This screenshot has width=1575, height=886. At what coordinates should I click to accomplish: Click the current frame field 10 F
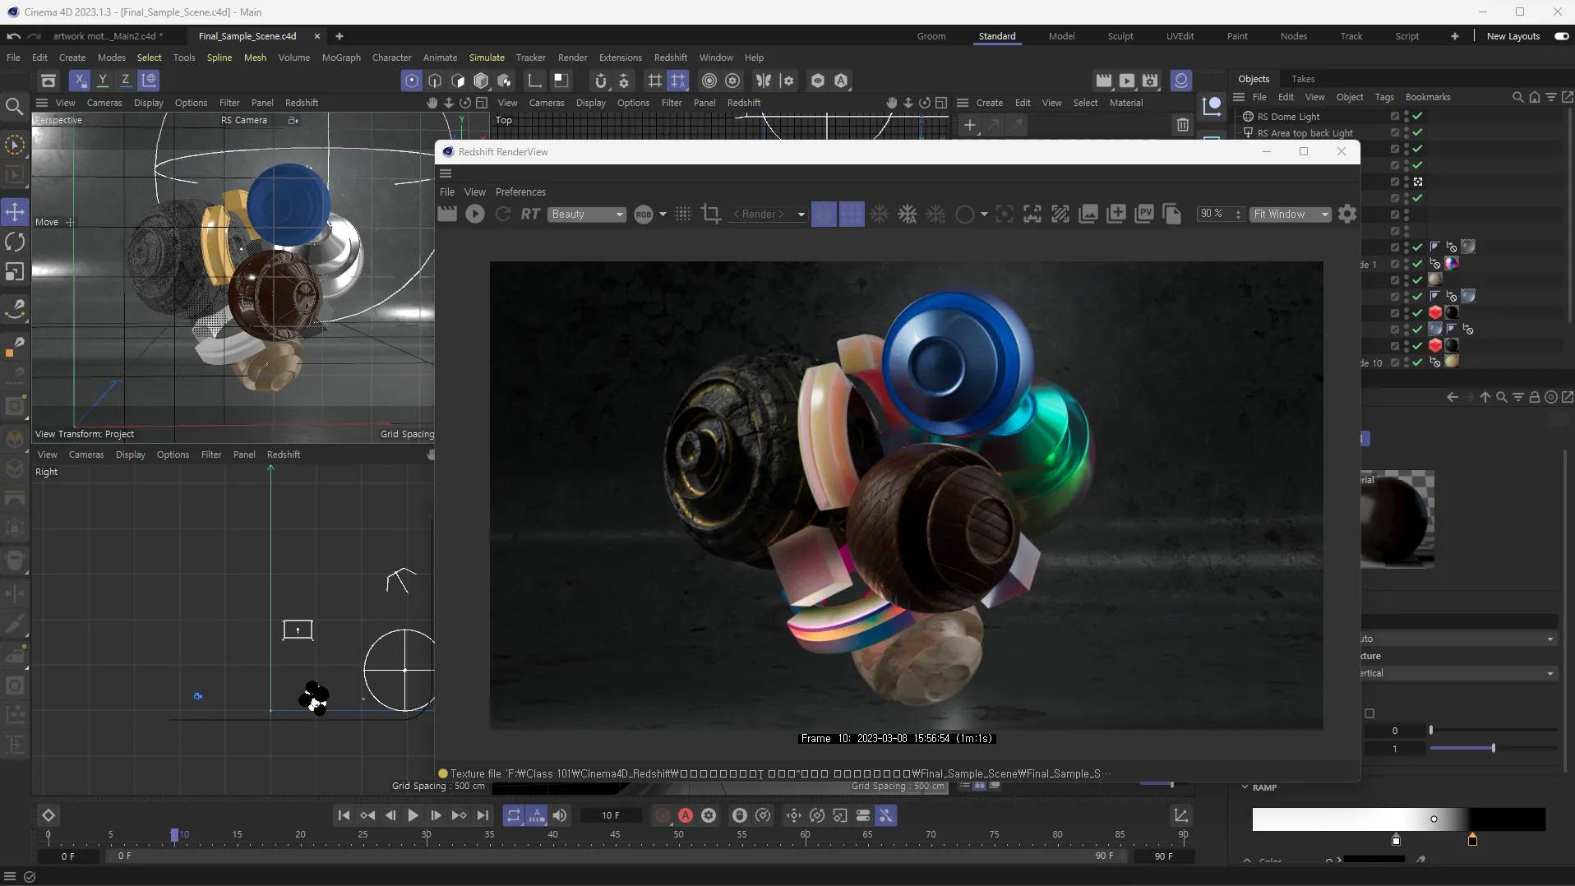(x=611, y=815)
